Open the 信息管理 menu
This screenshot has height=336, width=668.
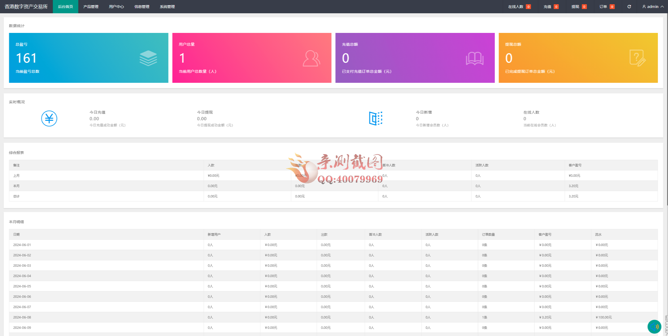(x=142, y=7)
